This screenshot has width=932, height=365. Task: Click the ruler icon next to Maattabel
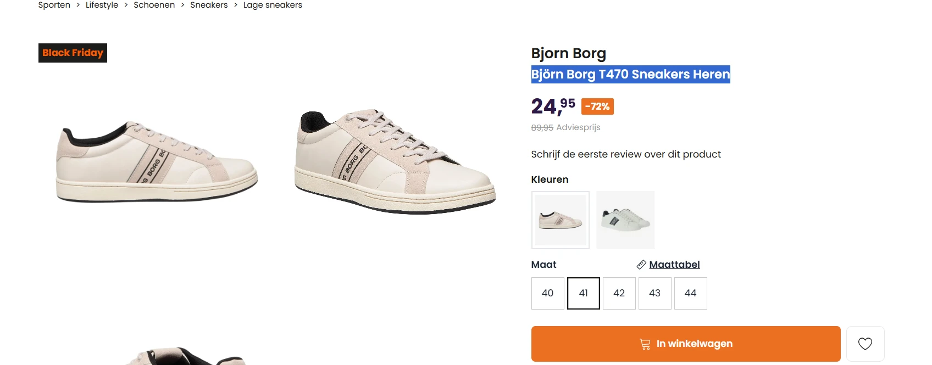tap(641, 265)
